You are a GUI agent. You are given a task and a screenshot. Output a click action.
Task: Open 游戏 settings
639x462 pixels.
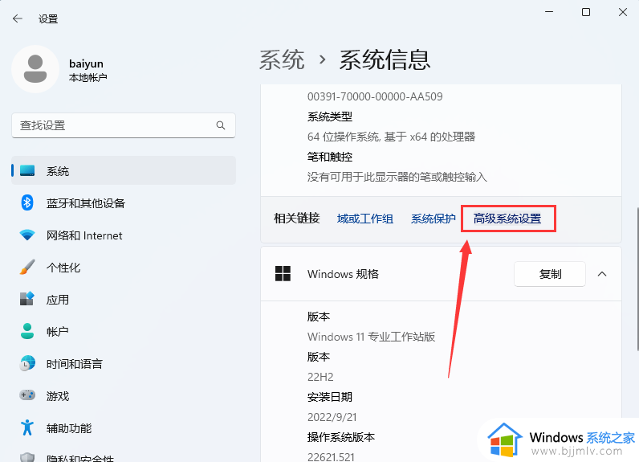[124, 395]
